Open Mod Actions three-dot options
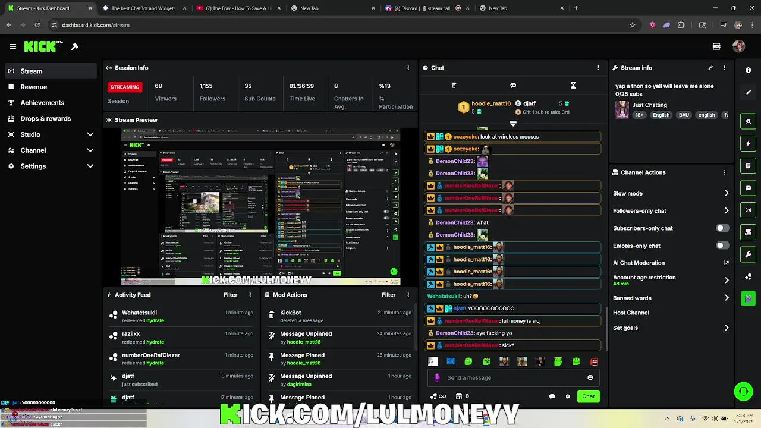 point(408,295)
